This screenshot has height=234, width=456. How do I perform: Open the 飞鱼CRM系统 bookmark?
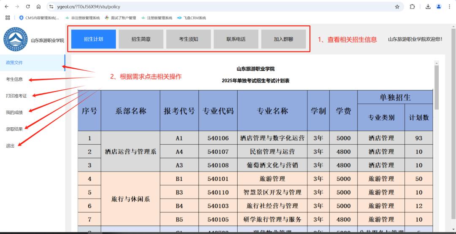(x=191, y=18)
